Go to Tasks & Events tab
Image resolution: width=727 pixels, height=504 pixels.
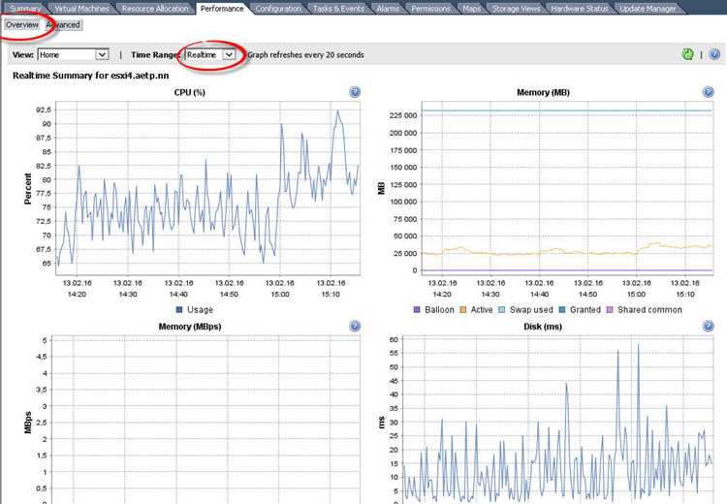(x=338, y=9)
